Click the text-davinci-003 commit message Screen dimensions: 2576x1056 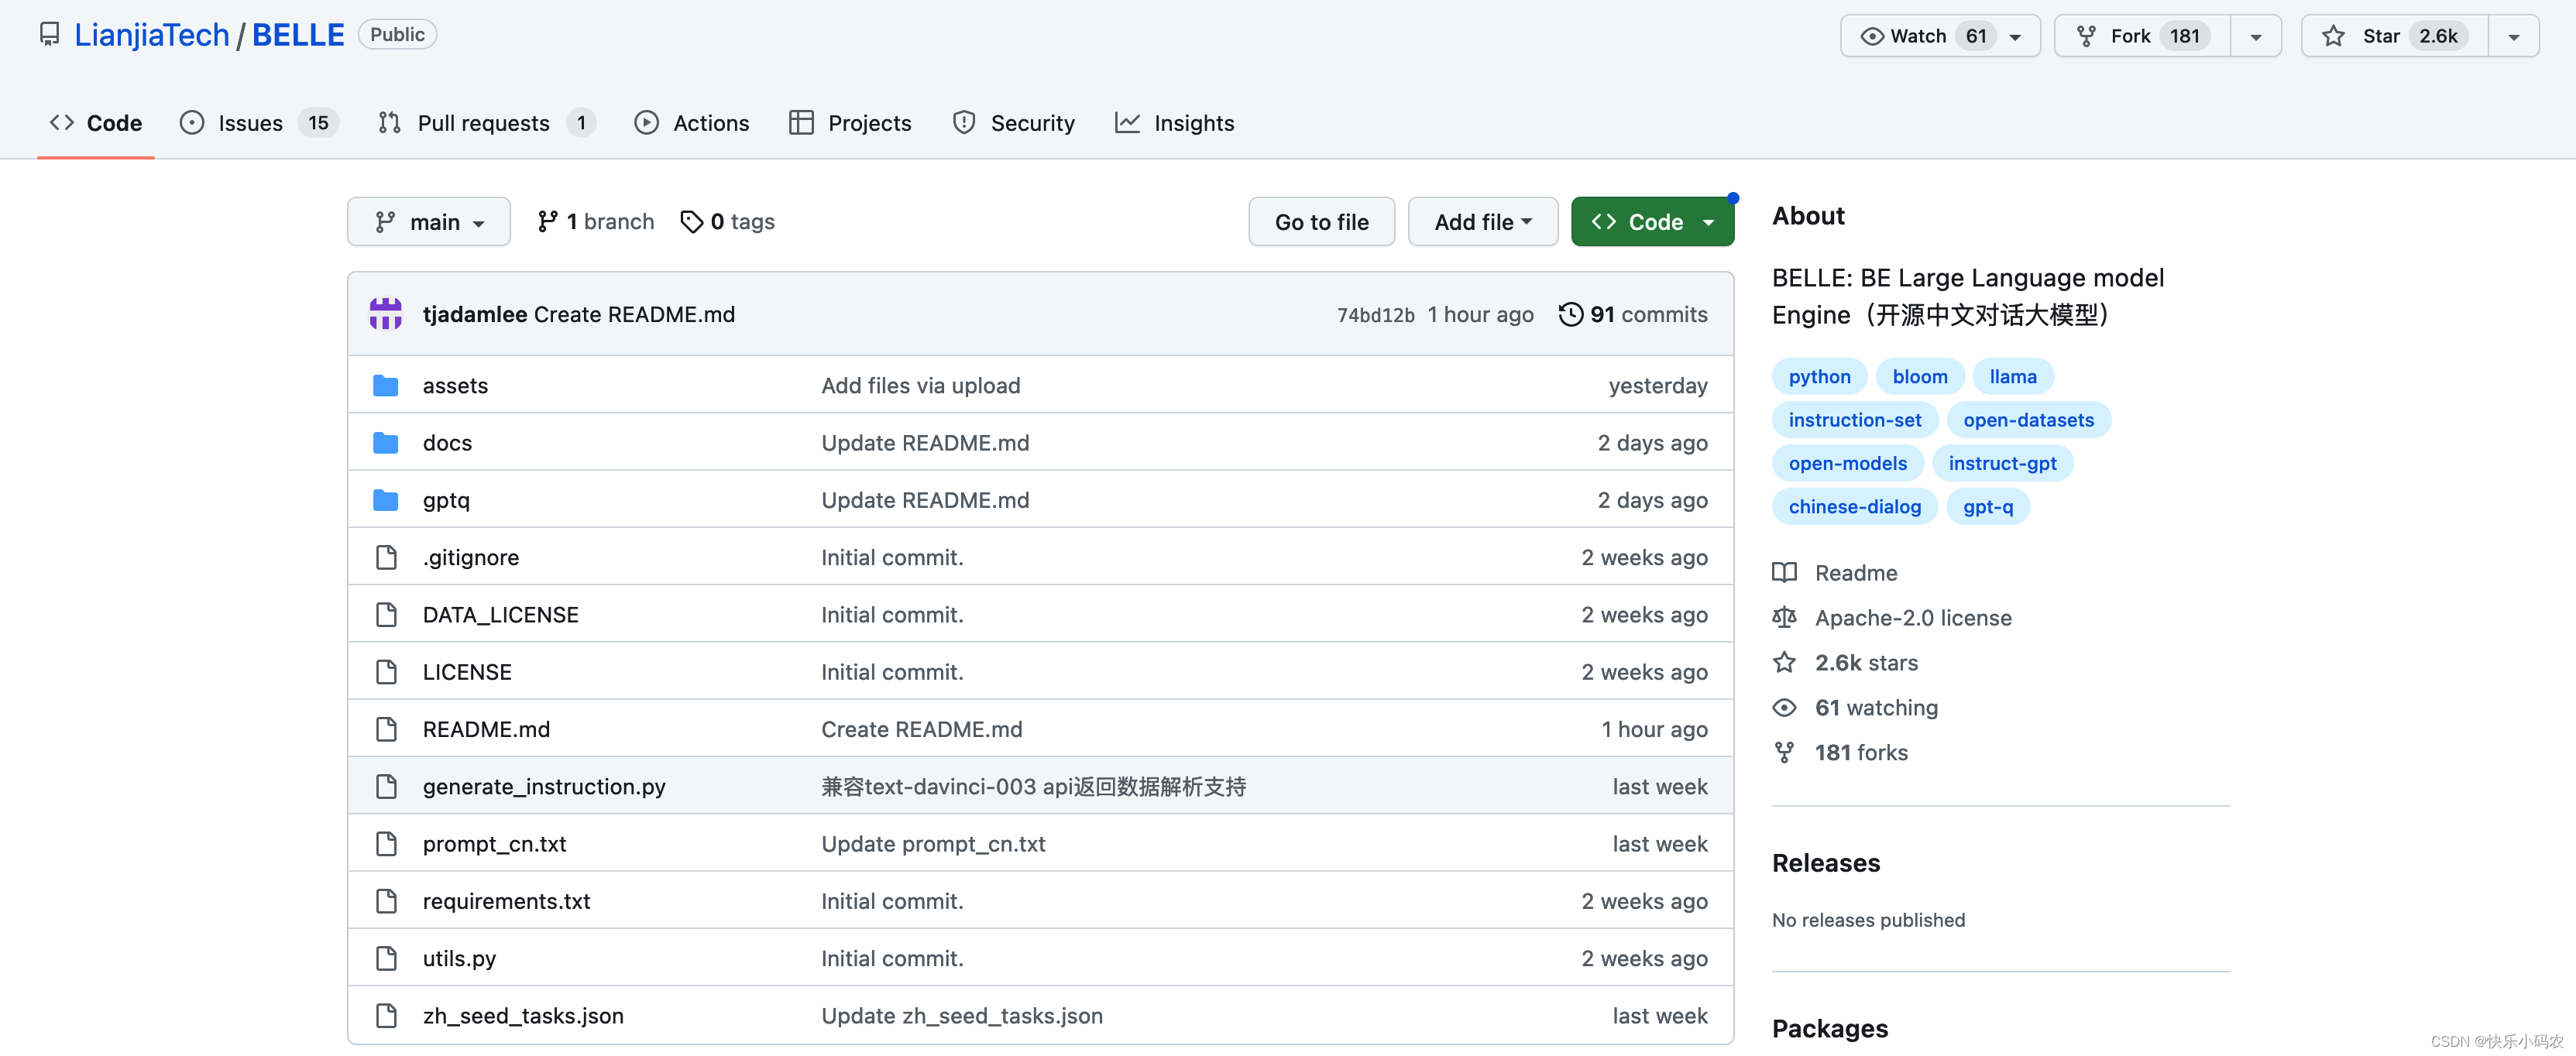[1034, 787]
